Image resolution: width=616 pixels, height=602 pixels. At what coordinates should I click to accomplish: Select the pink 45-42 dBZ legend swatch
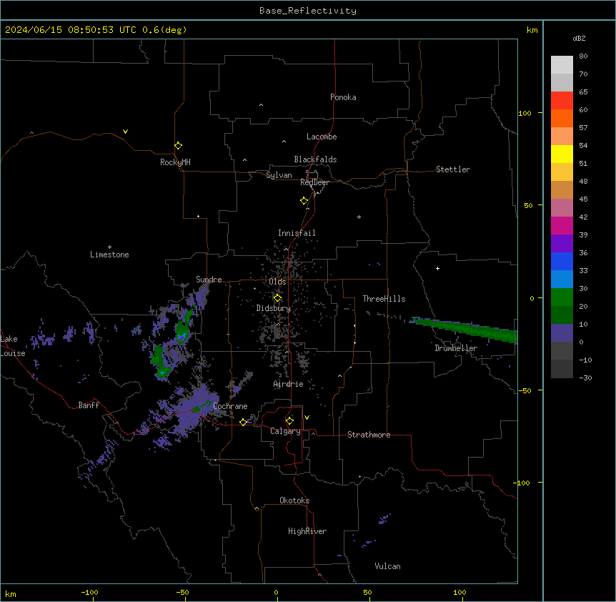pos(562,208)
